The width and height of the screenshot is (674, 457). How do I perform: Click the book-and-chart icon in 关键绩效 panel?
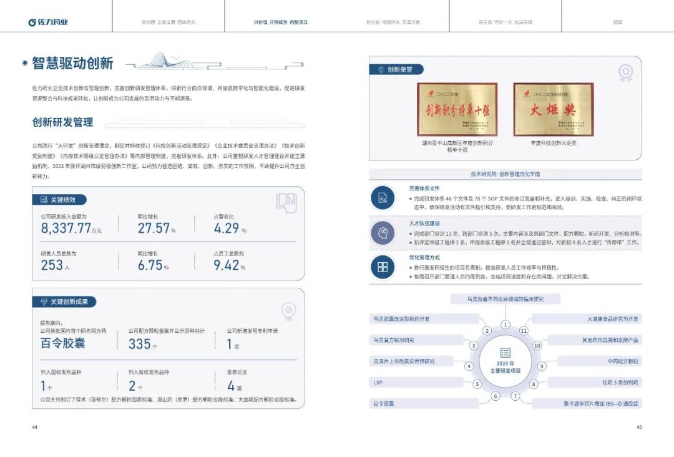286,202
